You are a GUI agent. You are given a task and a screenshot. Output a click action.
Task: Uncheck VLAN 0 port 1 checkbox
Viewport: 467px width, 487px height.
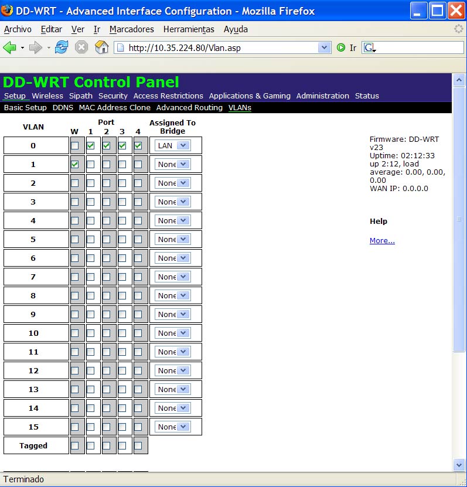[x=91, y=146]
